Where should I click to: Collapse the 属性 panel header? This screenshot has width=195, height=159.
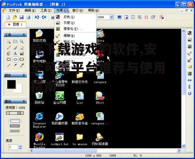pos(15,101)
